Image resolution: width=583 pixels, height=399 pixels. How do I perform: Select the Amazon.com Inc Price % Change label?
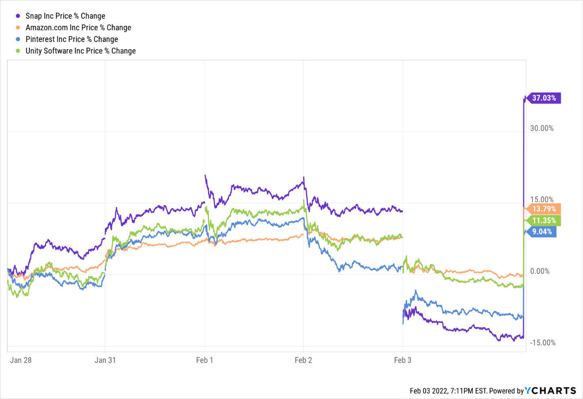click(78, 28)
